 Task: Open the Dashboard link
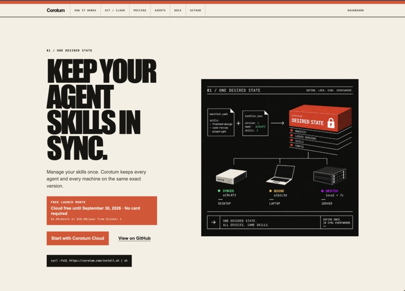click(x=355, y=10)
